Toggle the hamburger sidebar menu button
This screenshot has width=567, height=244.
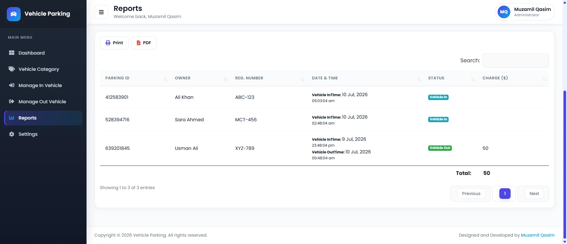pyautogui.click(x=101, y=12)
